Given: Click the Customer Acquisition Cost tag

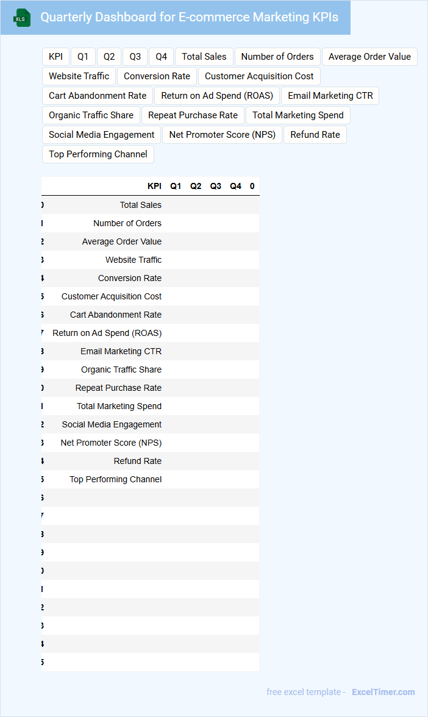Looking at the screenshot, I should (x=259, y=76).
